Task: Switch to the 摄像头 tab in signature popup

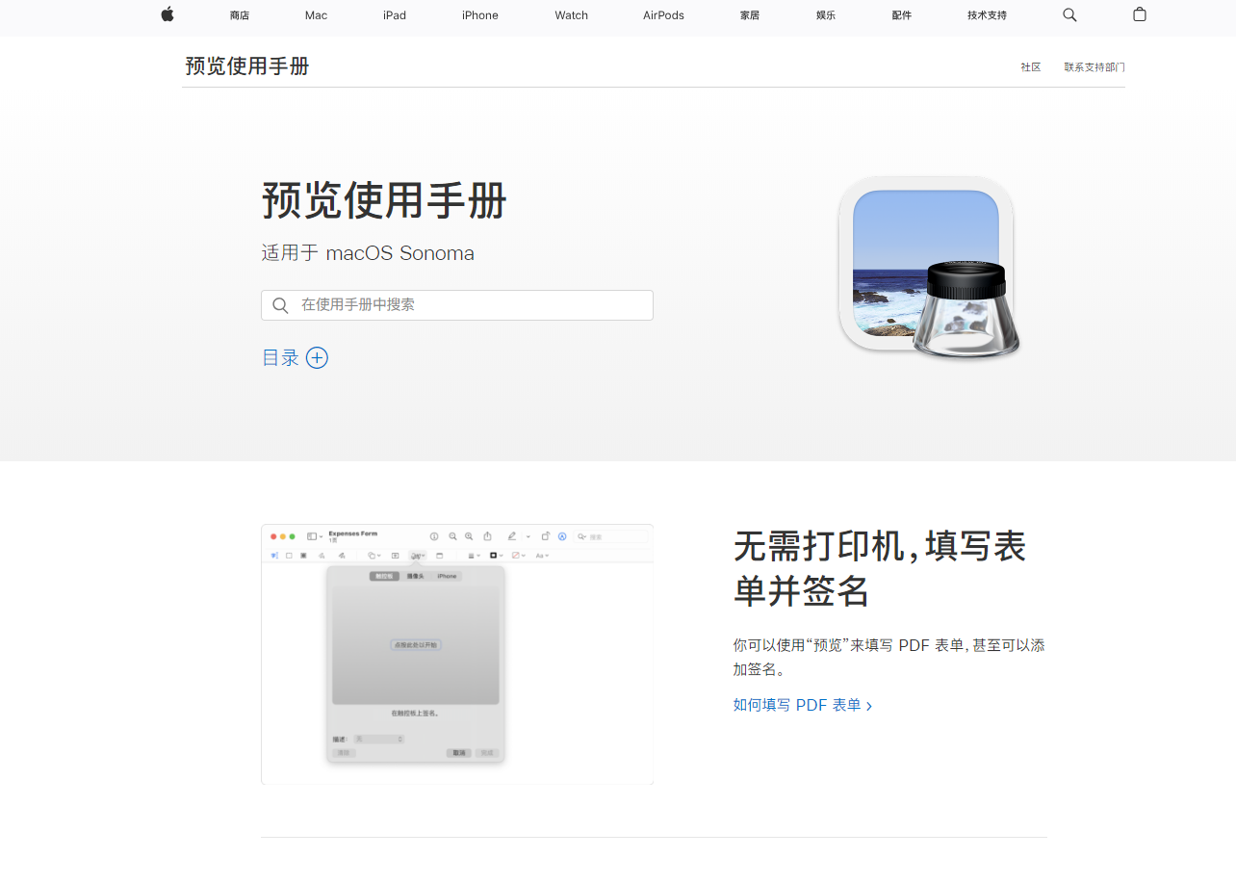Action: click(415, 576)
